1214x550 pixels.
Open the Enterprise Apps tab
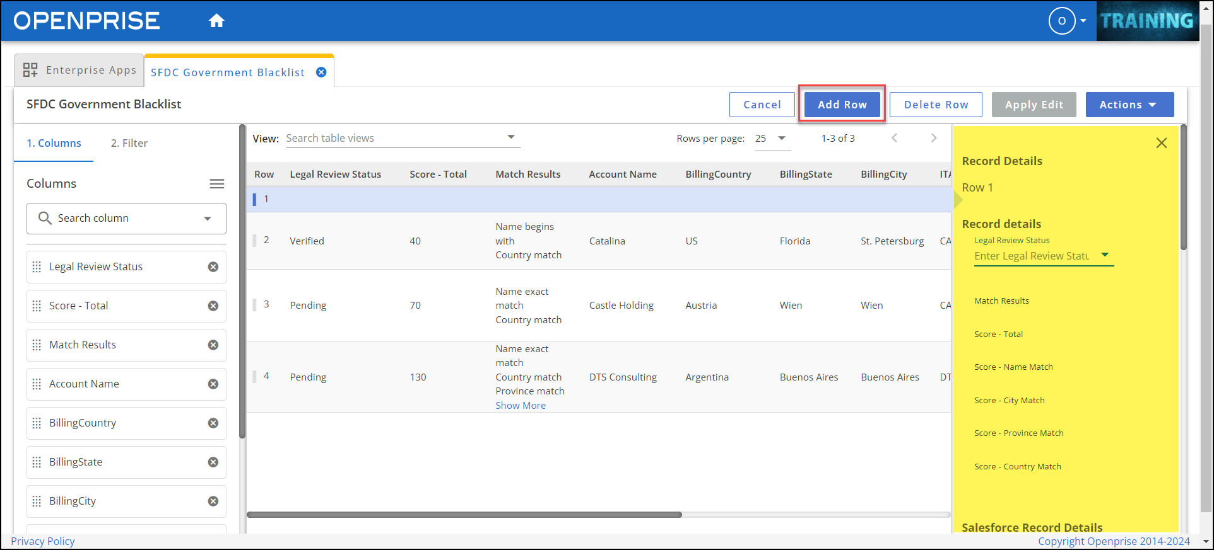[80, 70]
